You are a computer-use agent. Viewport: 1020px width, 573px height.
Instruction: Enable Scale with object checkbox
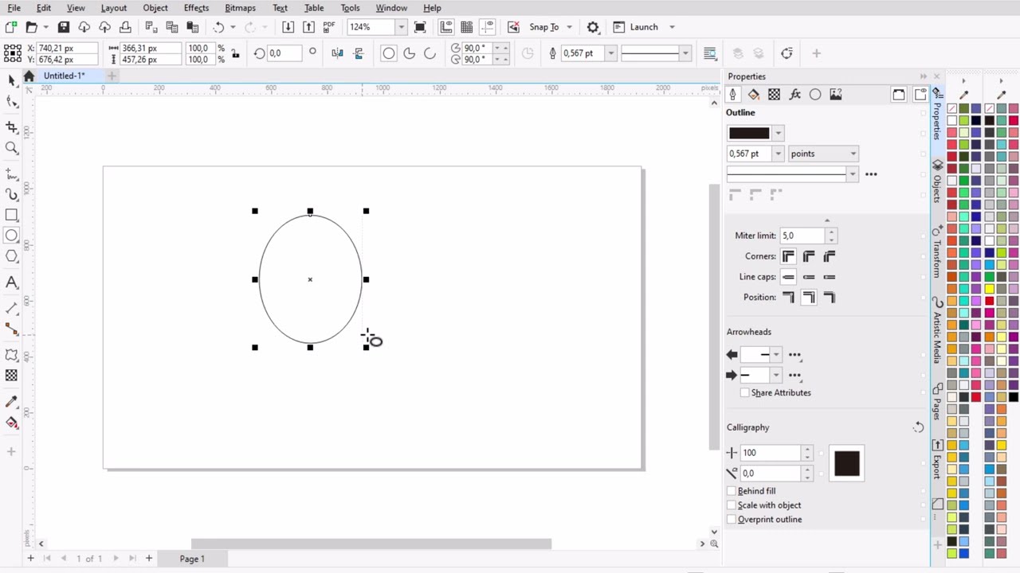(x=732, y=505)
